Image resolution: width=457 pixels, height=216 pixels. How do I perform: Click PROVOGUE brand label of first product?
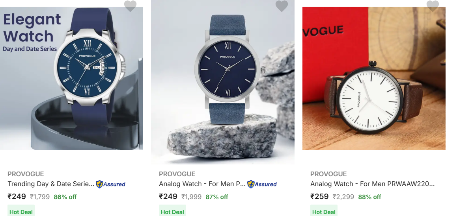point(26,174)
